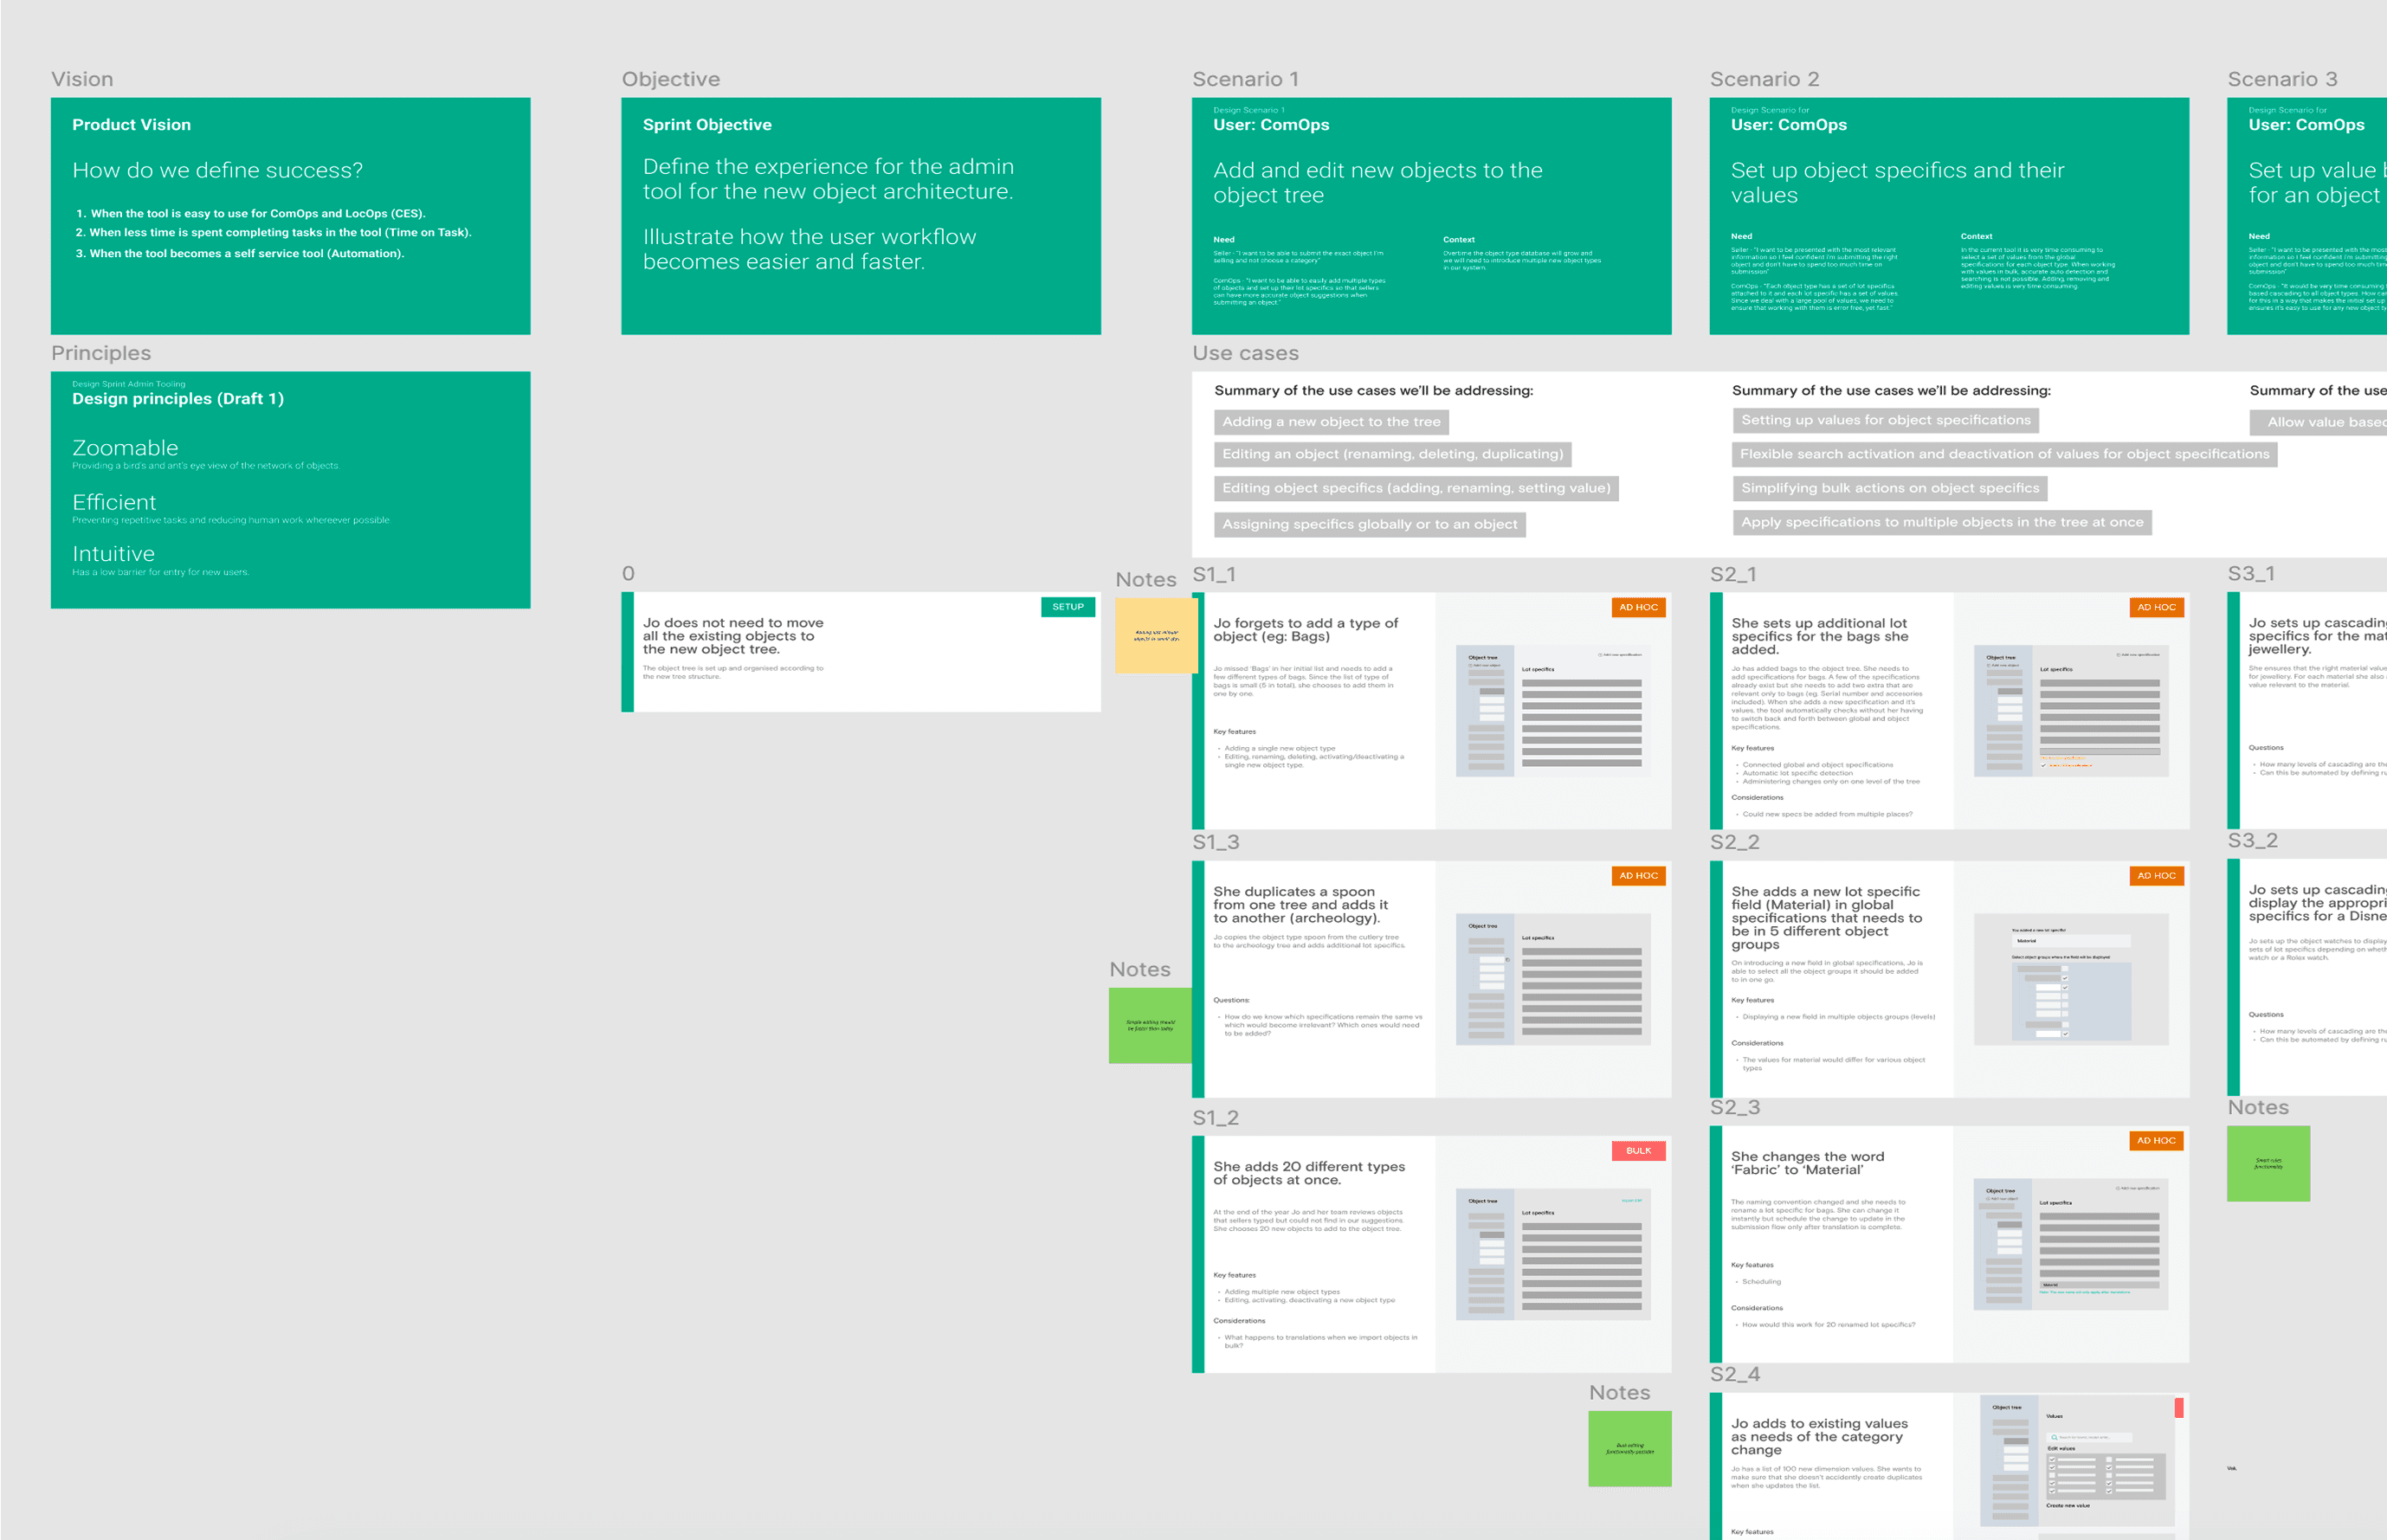
Task: Click 'Editing an object (renaming, deleting, duplicating)' chip
Action: pyautogui.click(x=1392, y=454)
